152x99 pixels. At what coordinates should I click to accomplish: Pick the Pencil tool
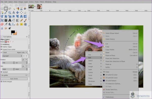pos(22,20)
